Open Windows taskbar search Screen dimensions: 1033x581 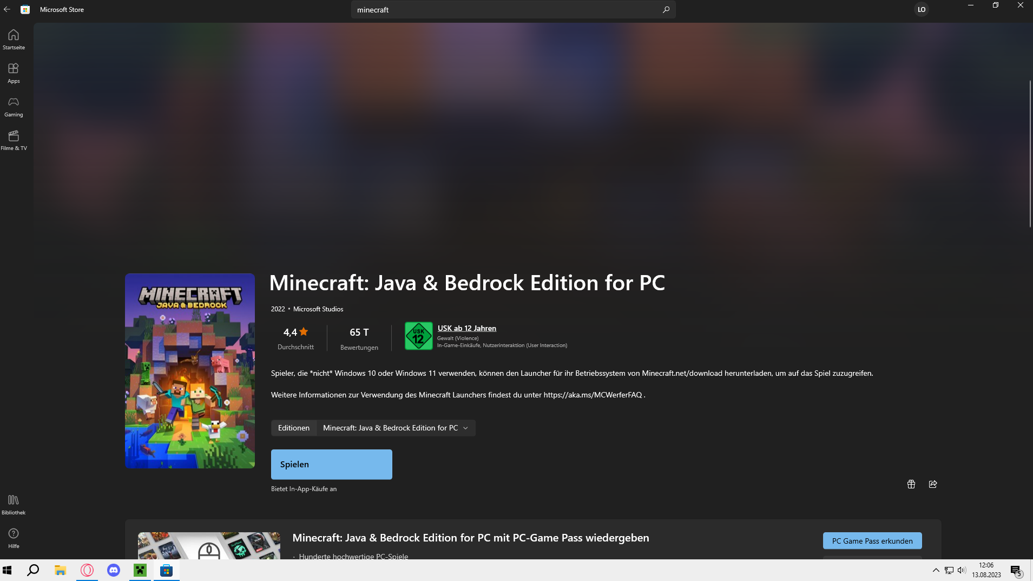click(33, 570)
